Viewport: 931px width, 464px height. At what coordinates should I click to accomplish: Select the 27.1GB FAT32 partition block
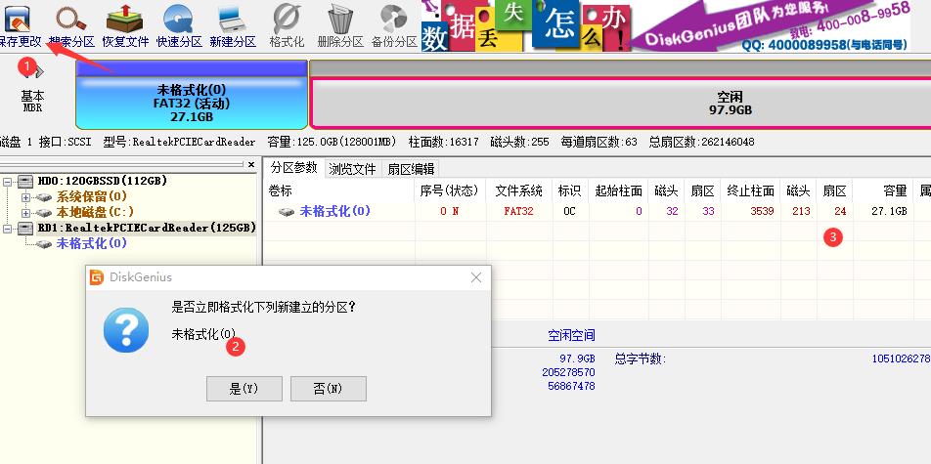tap(192, 95)
